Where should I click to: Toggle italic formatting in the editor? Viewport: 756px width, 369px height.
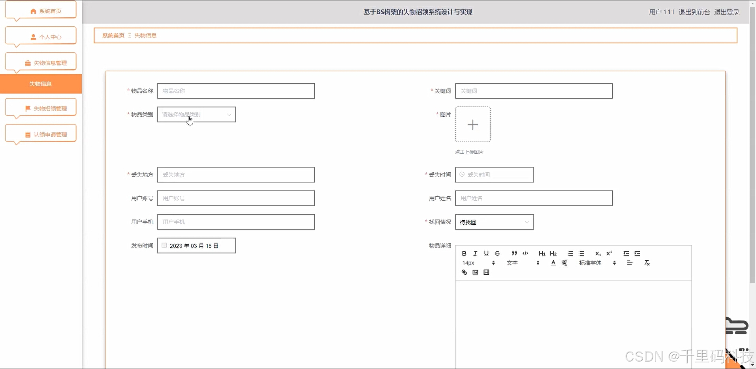click(475, 253)
